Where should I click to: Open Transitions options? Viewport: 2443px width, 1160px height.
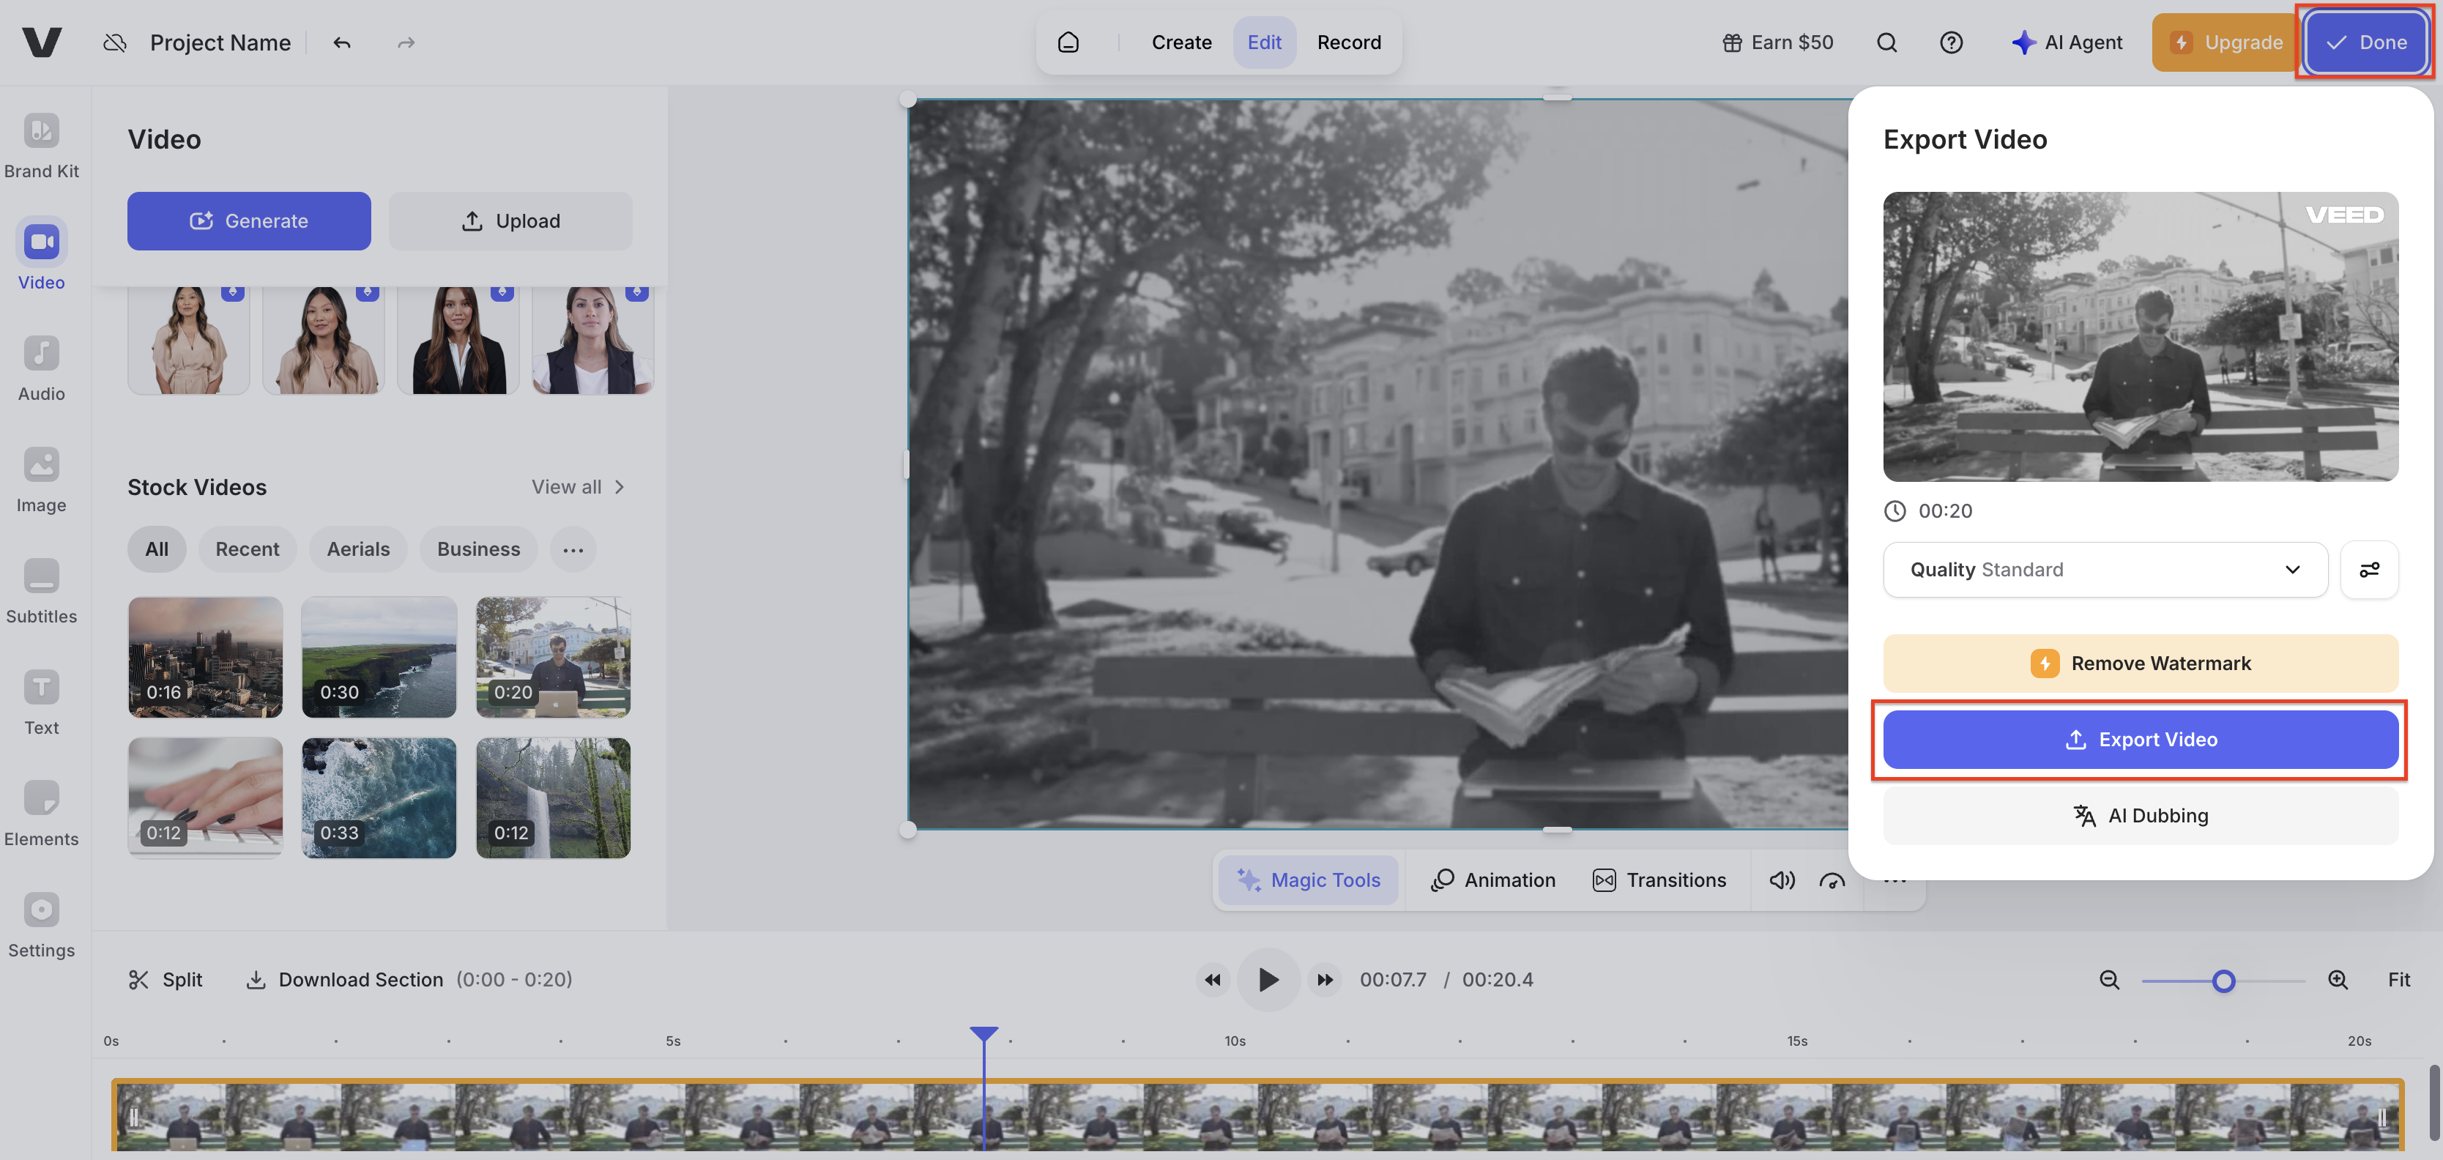[x=1659, y=880]
